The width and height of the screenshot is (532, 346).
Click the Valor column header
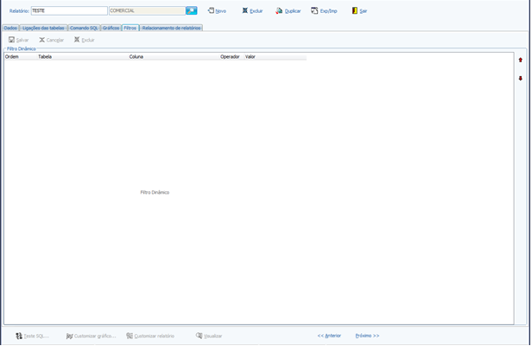(x=275, y=57)
